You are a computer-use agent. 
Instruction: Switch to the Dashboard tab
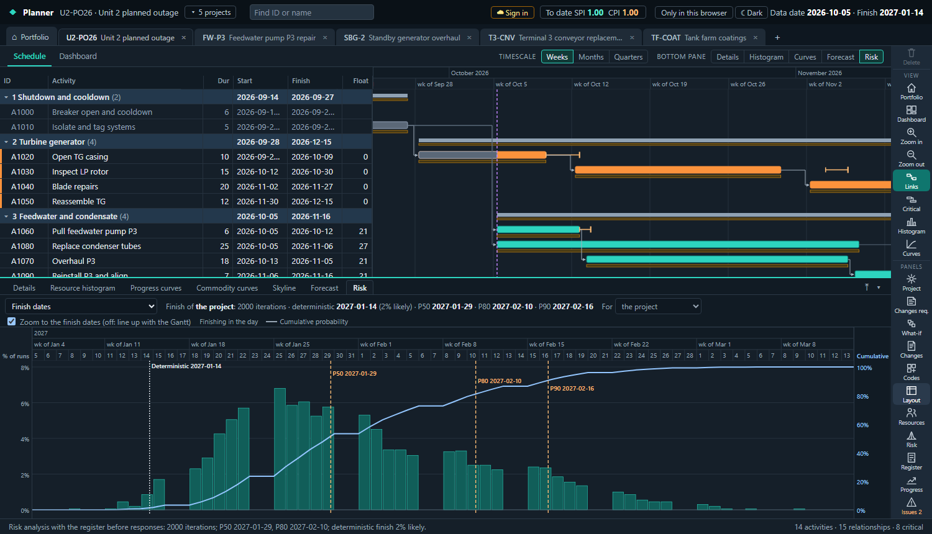(78, 56)
